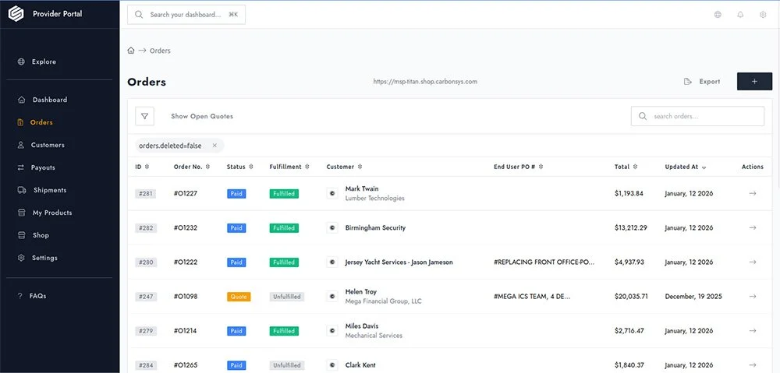
Task: Click total $13,212.29
Action: pos(631,227)
